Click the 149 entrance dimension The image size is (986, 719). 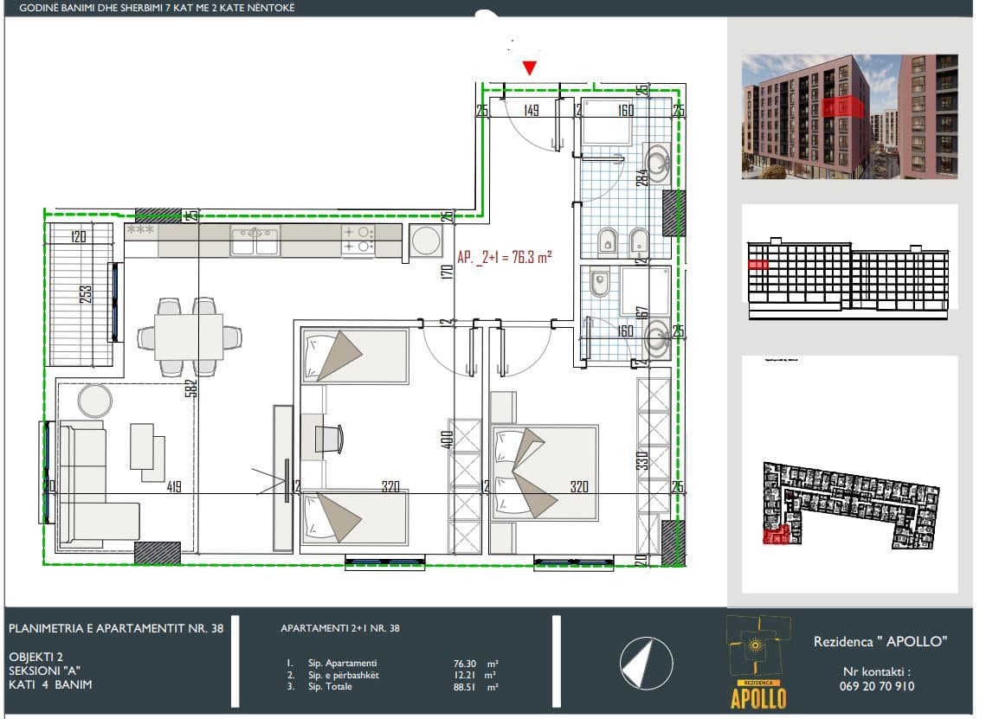coord(532,111)
